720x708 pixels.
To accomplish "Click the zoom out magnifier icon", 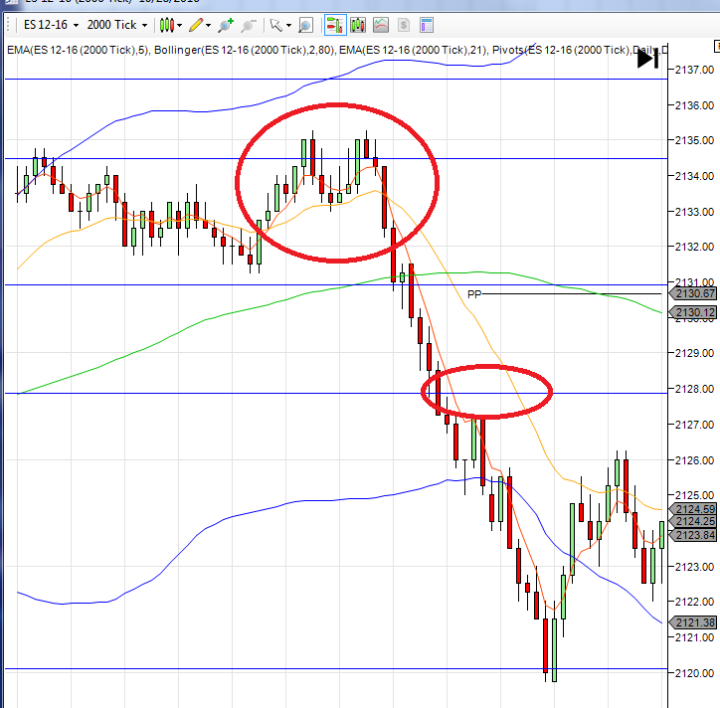I will tap(249, 25).
